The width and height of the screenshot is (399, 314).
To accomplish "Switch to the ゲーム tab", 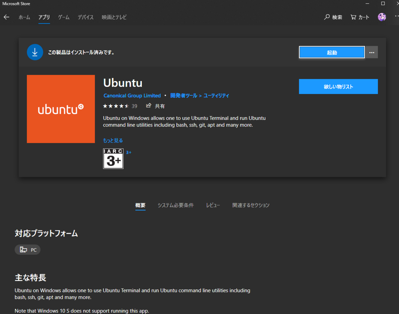I will 64,17.
